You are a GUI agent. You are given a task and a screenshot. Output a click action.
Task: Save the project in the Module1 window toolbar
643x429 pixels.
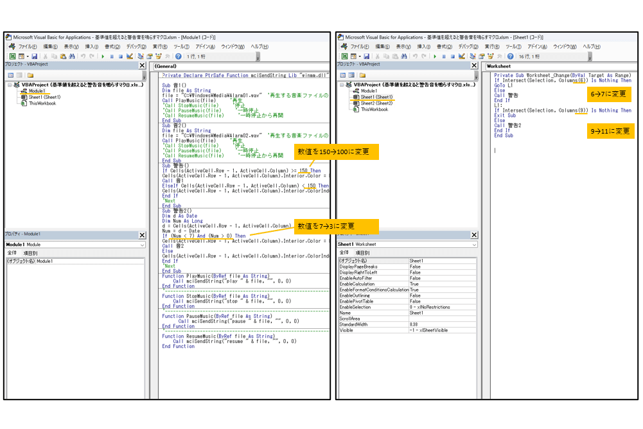point(35,56)
